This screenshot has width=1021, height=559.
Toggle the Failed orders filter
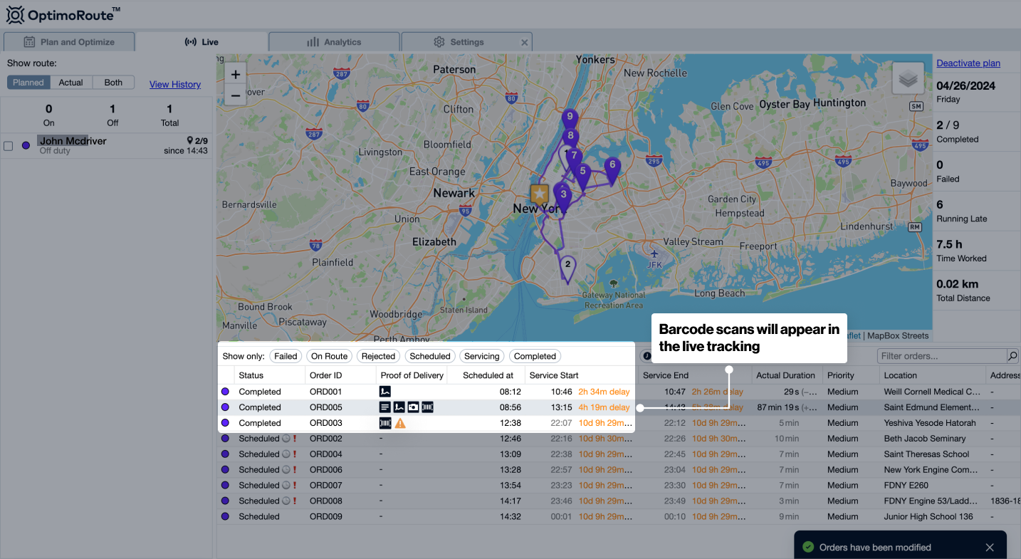tap(286, 356)
